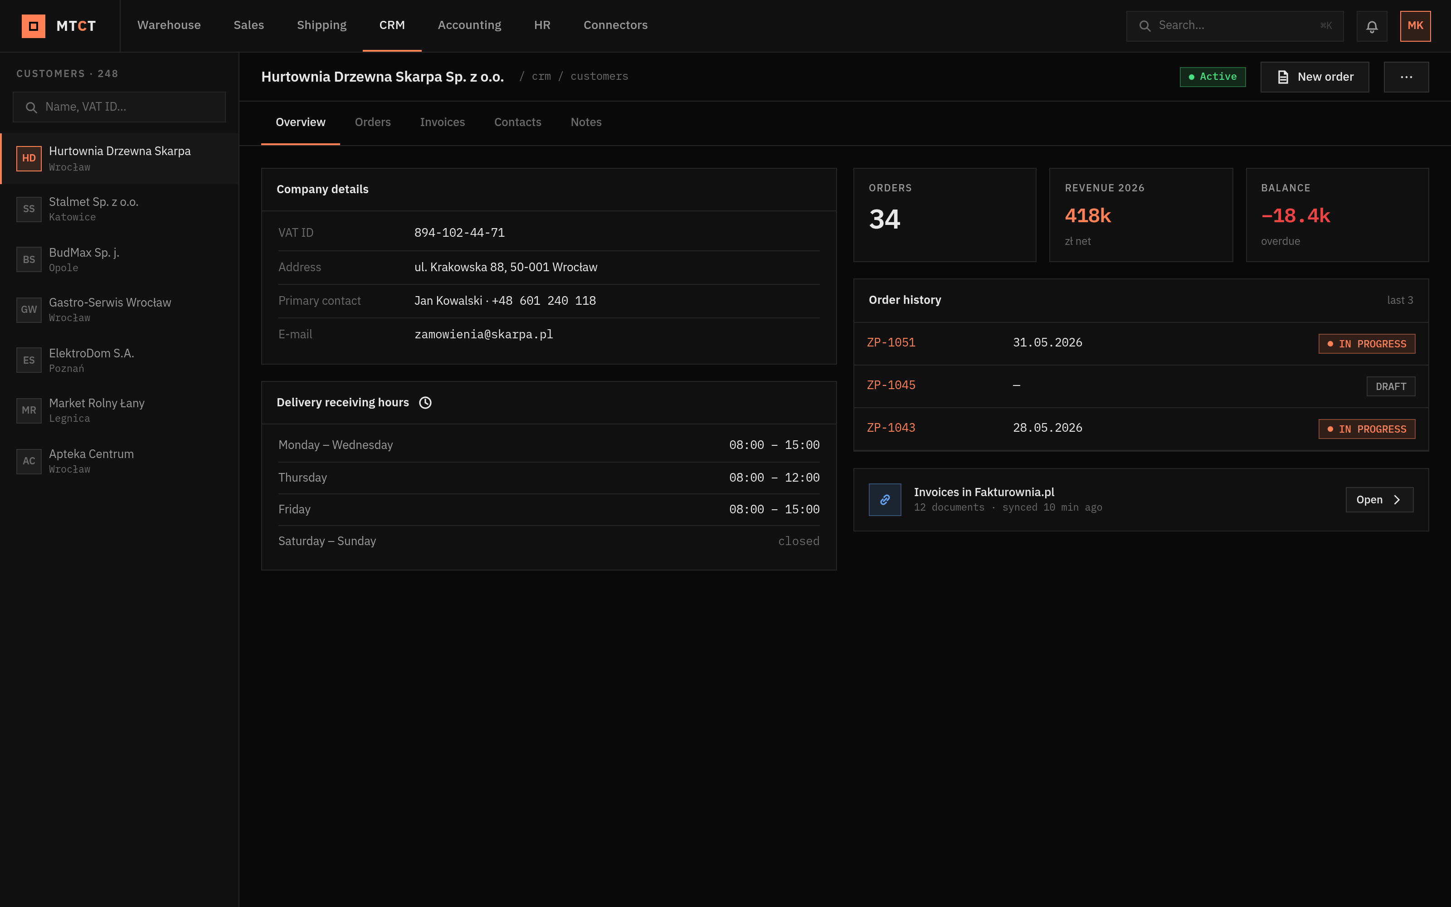Click the crm breadcrumb
This screenshot has height=907, width=1451.
(x=541, y=77)
